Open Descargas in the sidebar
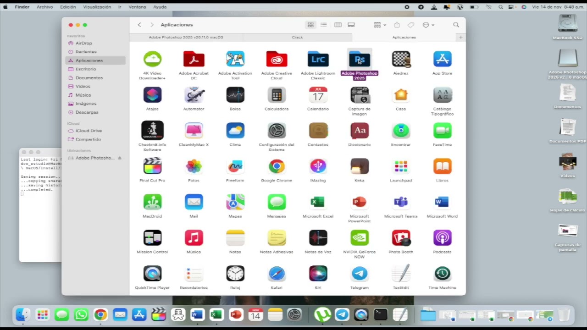The width and height of the screenshot is (587, 330). tap(95, 112)
